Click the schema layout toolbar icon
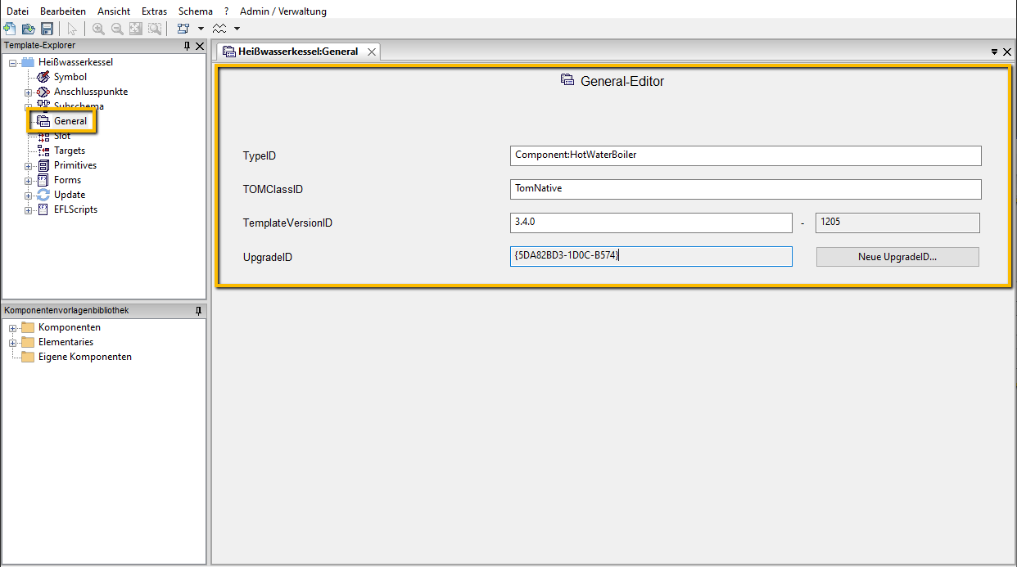This screenshot has height=567, width=1017. click(183, 29)
